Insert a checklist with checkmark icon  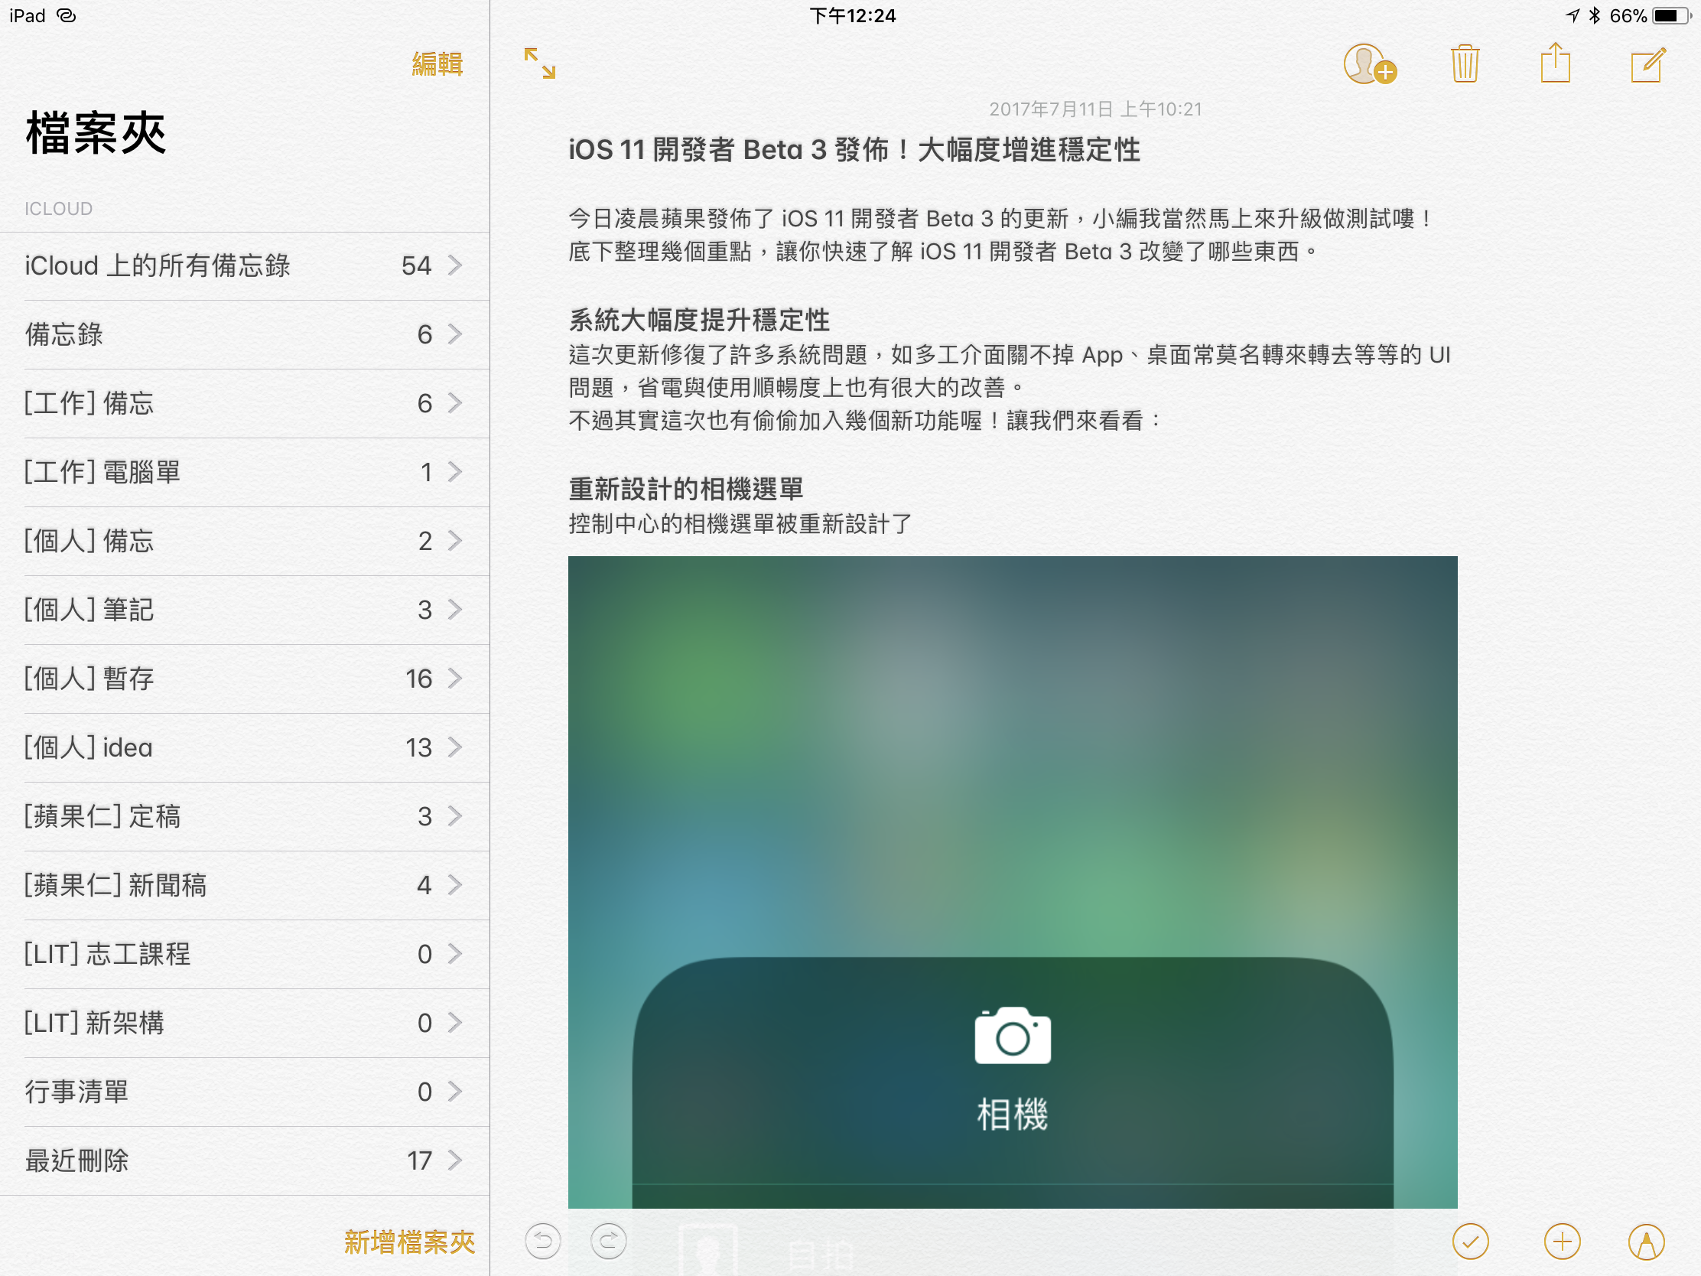[x=1470, y=1242]
